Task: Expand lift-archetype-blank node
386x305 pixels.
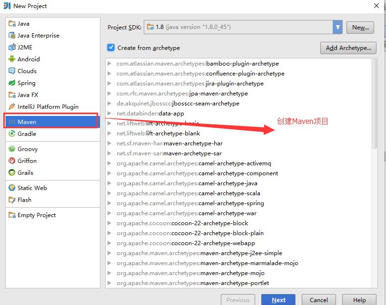Action: (x=109, y=133)
